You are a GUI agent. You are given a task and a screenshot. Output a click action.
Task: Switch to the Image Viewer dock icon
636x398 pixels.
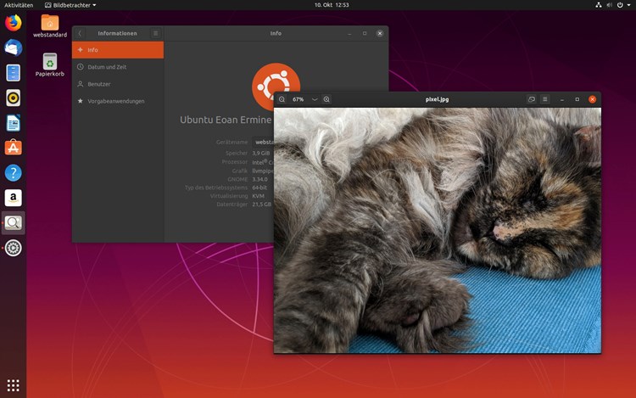tap(13, 222)
